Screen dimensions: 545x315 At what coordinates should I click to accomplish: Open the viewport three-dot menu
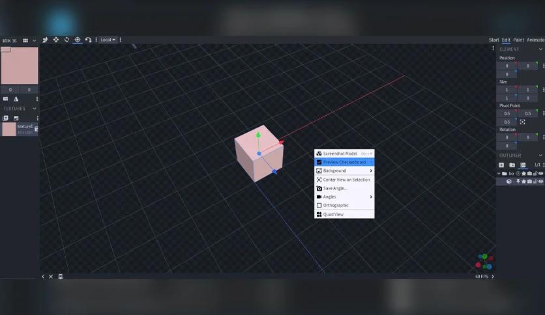point(493,49)
